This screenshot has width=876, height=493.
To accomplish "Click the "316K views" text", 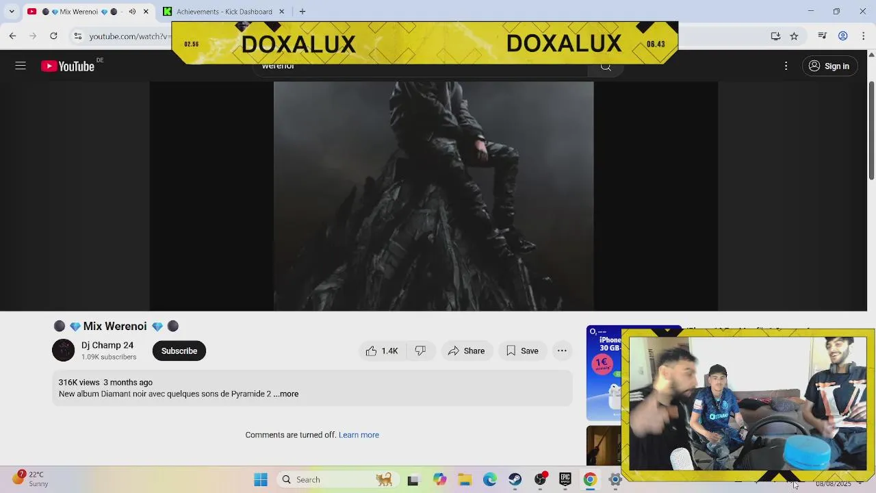I will [x=79, y=382].
